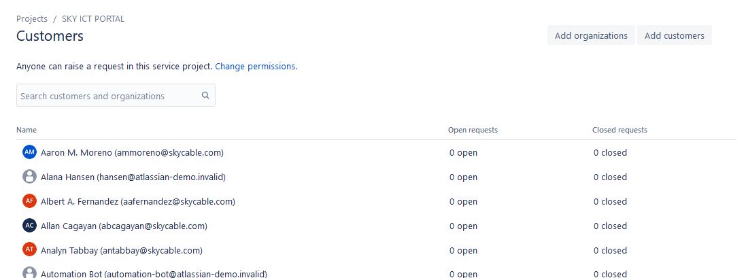This screenshot has height=278, width=746.
Task: Click Alana Hansen's default avatar icon
Action: (x=29, y=177)
